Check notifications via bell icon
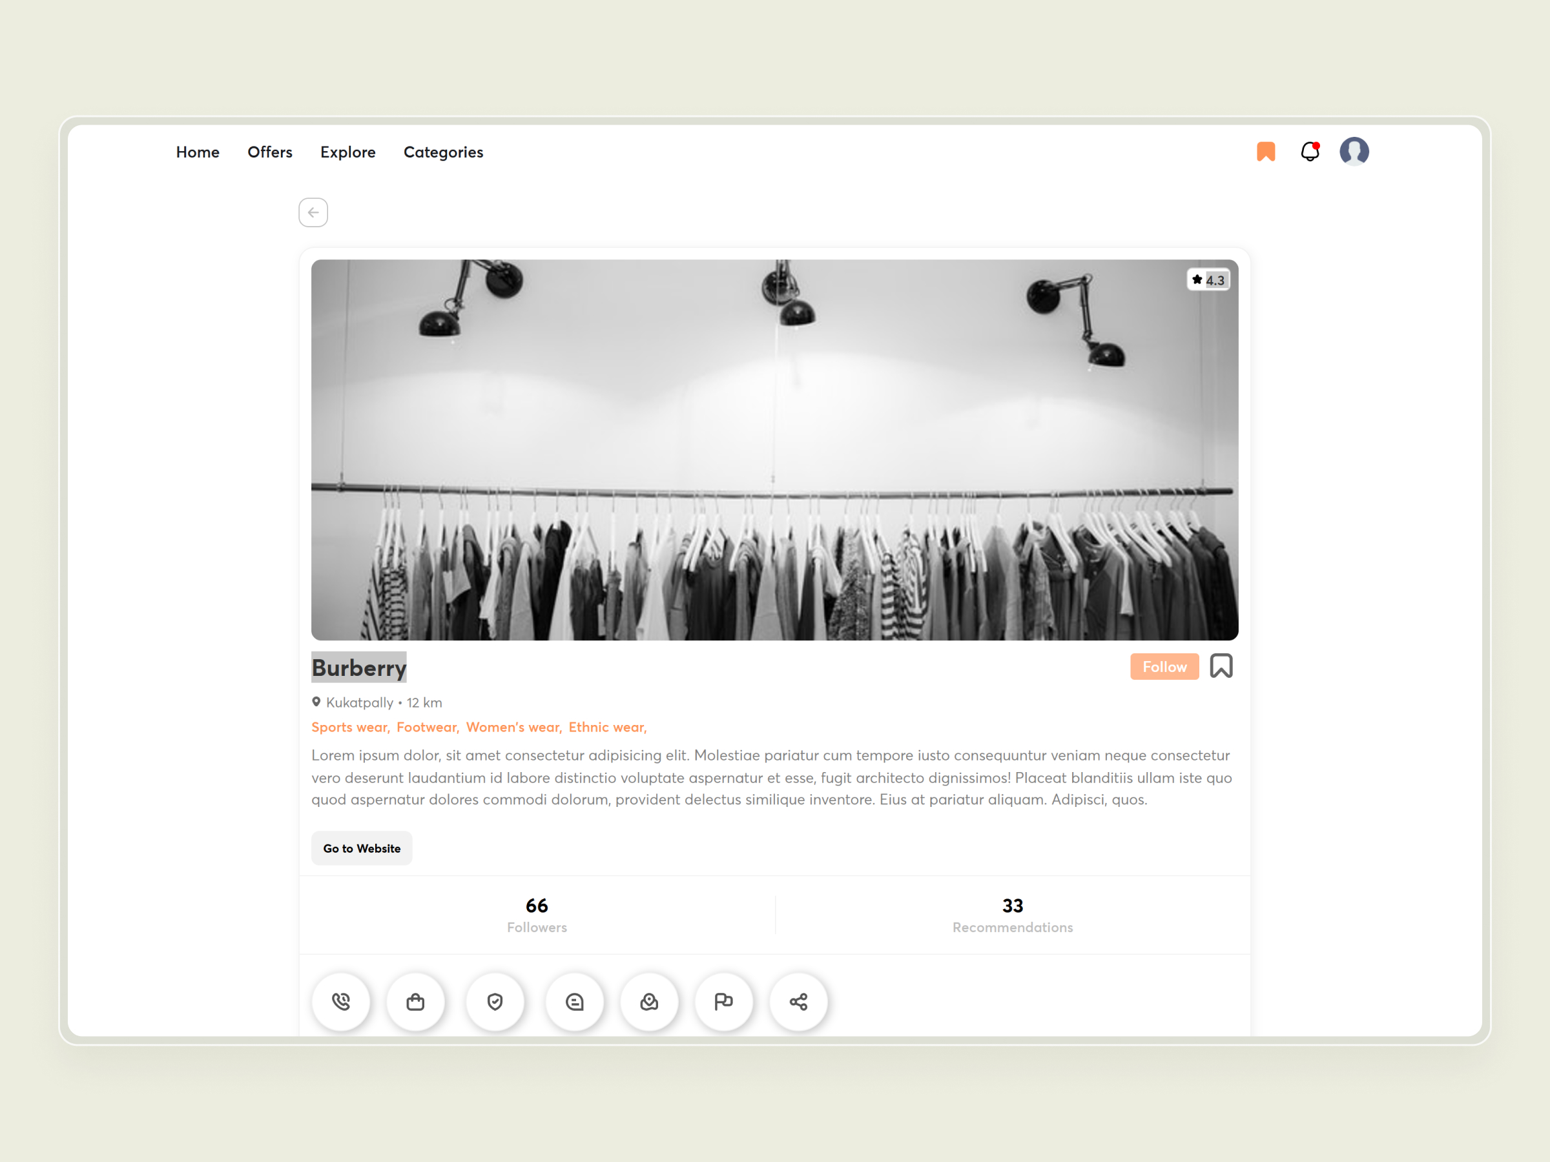Image resolution: width=1550 pixels, height=1162 pixels. tap(1310, 151)
